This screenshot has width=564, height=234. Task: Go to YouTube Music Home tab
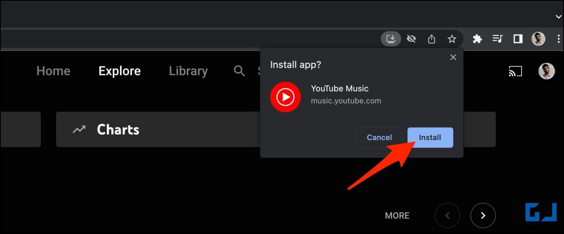coord(53,71)
